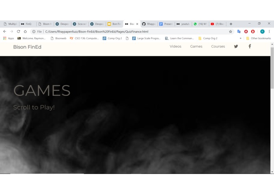Click the first red Opera extension icon
The width and height of the screenshot is (274, 194).
coord(246,31)
